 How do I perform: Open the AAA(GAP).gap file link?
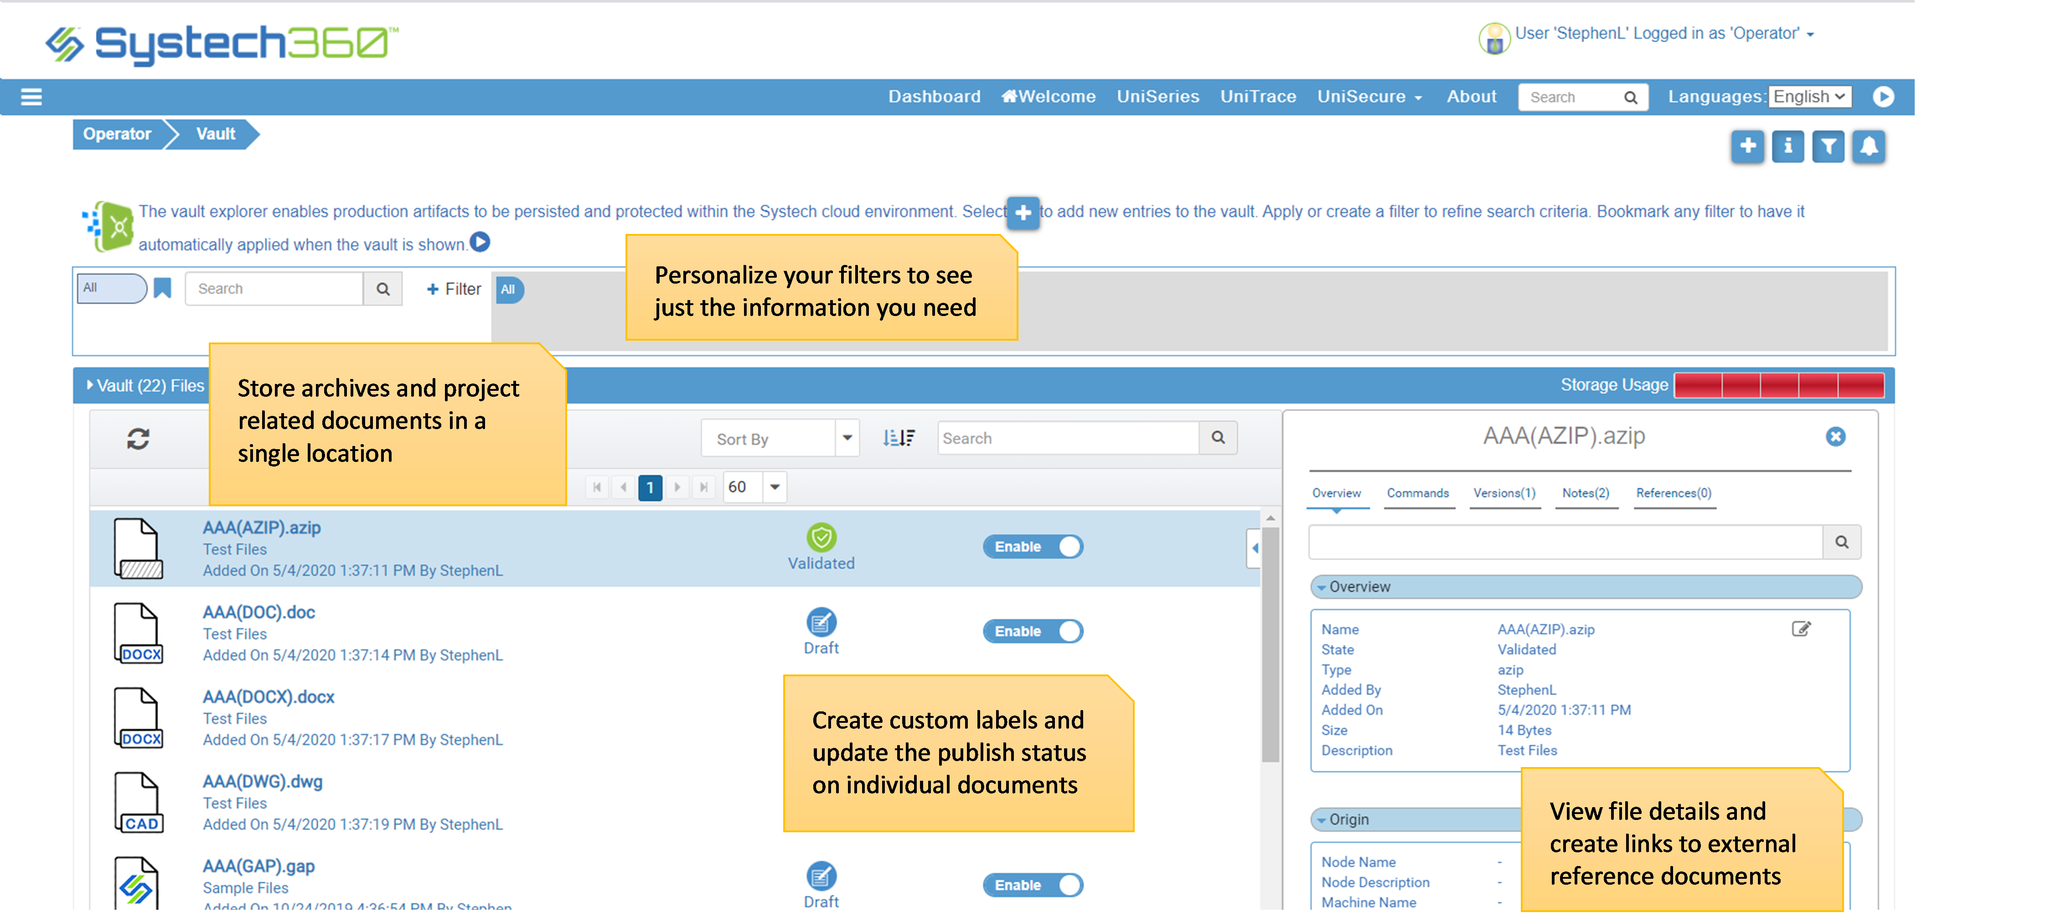259,866
